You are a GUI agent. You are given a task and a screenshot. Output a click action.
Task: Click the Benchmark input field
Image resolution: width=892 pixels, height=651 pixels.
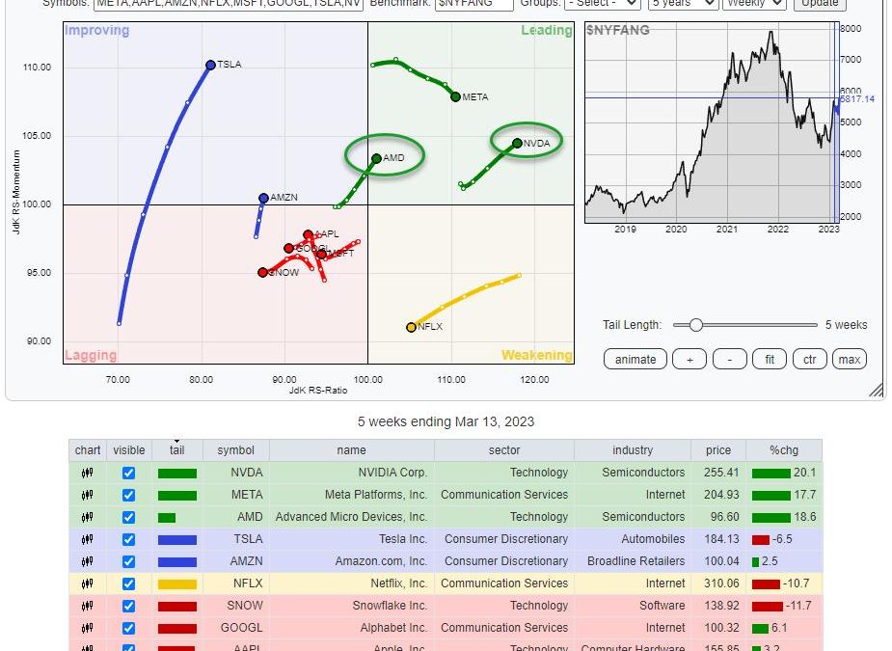[473, 4]
